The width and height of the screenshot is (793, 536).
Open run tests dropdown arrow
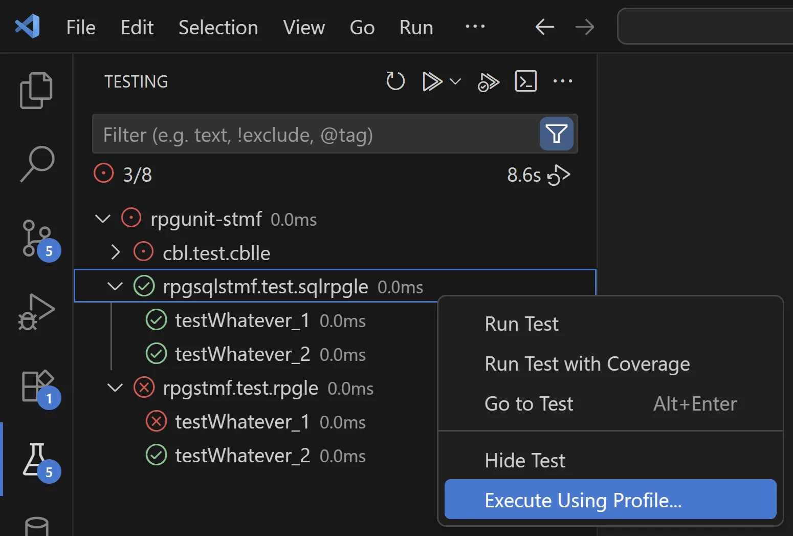(455, 81)
